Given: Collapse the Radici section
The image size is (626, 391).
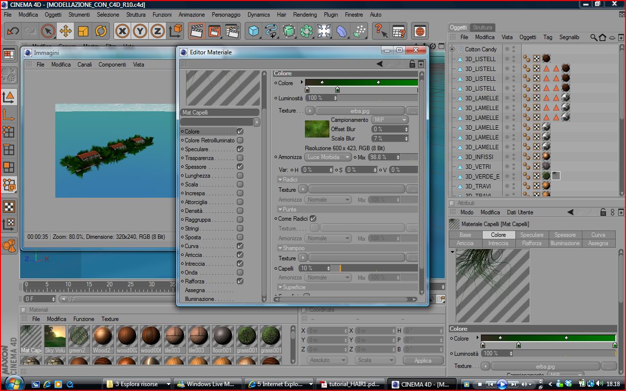Looking at the screenshot, I should [x=280, y=180].
